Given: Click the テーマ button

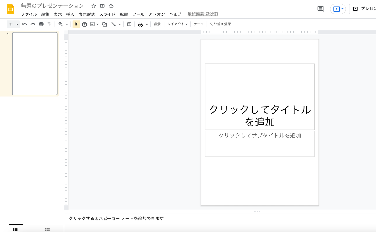Looking at the screenshot, I should coord(199,24).
